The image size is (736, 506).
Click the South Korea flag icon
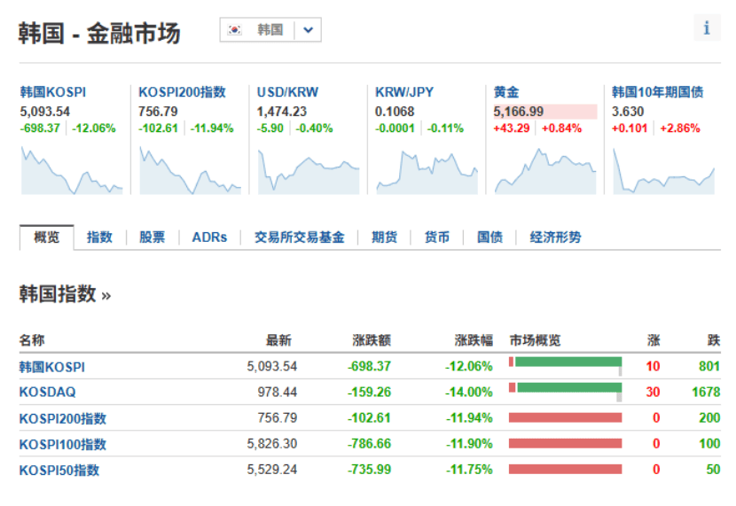(x=235, y=30)
